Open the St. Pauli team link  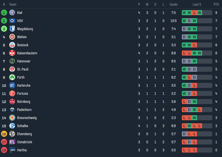(23, 69)
